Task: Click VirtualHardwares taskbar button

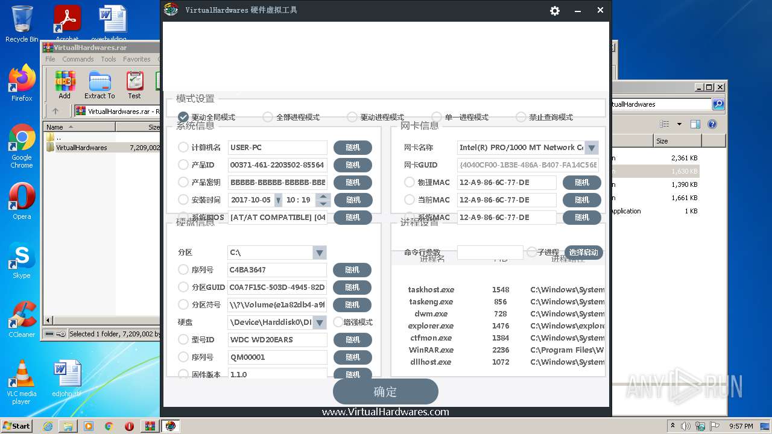Action: (171, 426)
